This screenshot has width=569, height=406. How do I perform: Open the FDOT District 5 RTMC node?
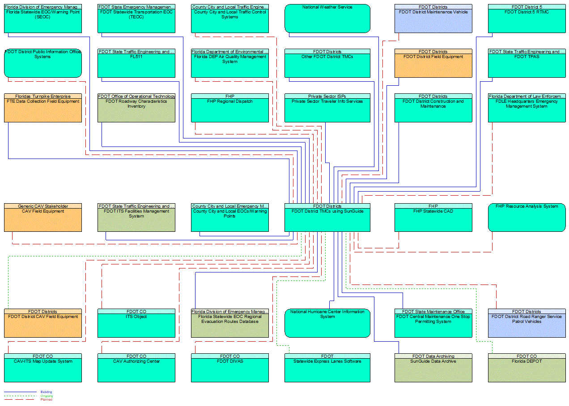[x=527, y=18]
